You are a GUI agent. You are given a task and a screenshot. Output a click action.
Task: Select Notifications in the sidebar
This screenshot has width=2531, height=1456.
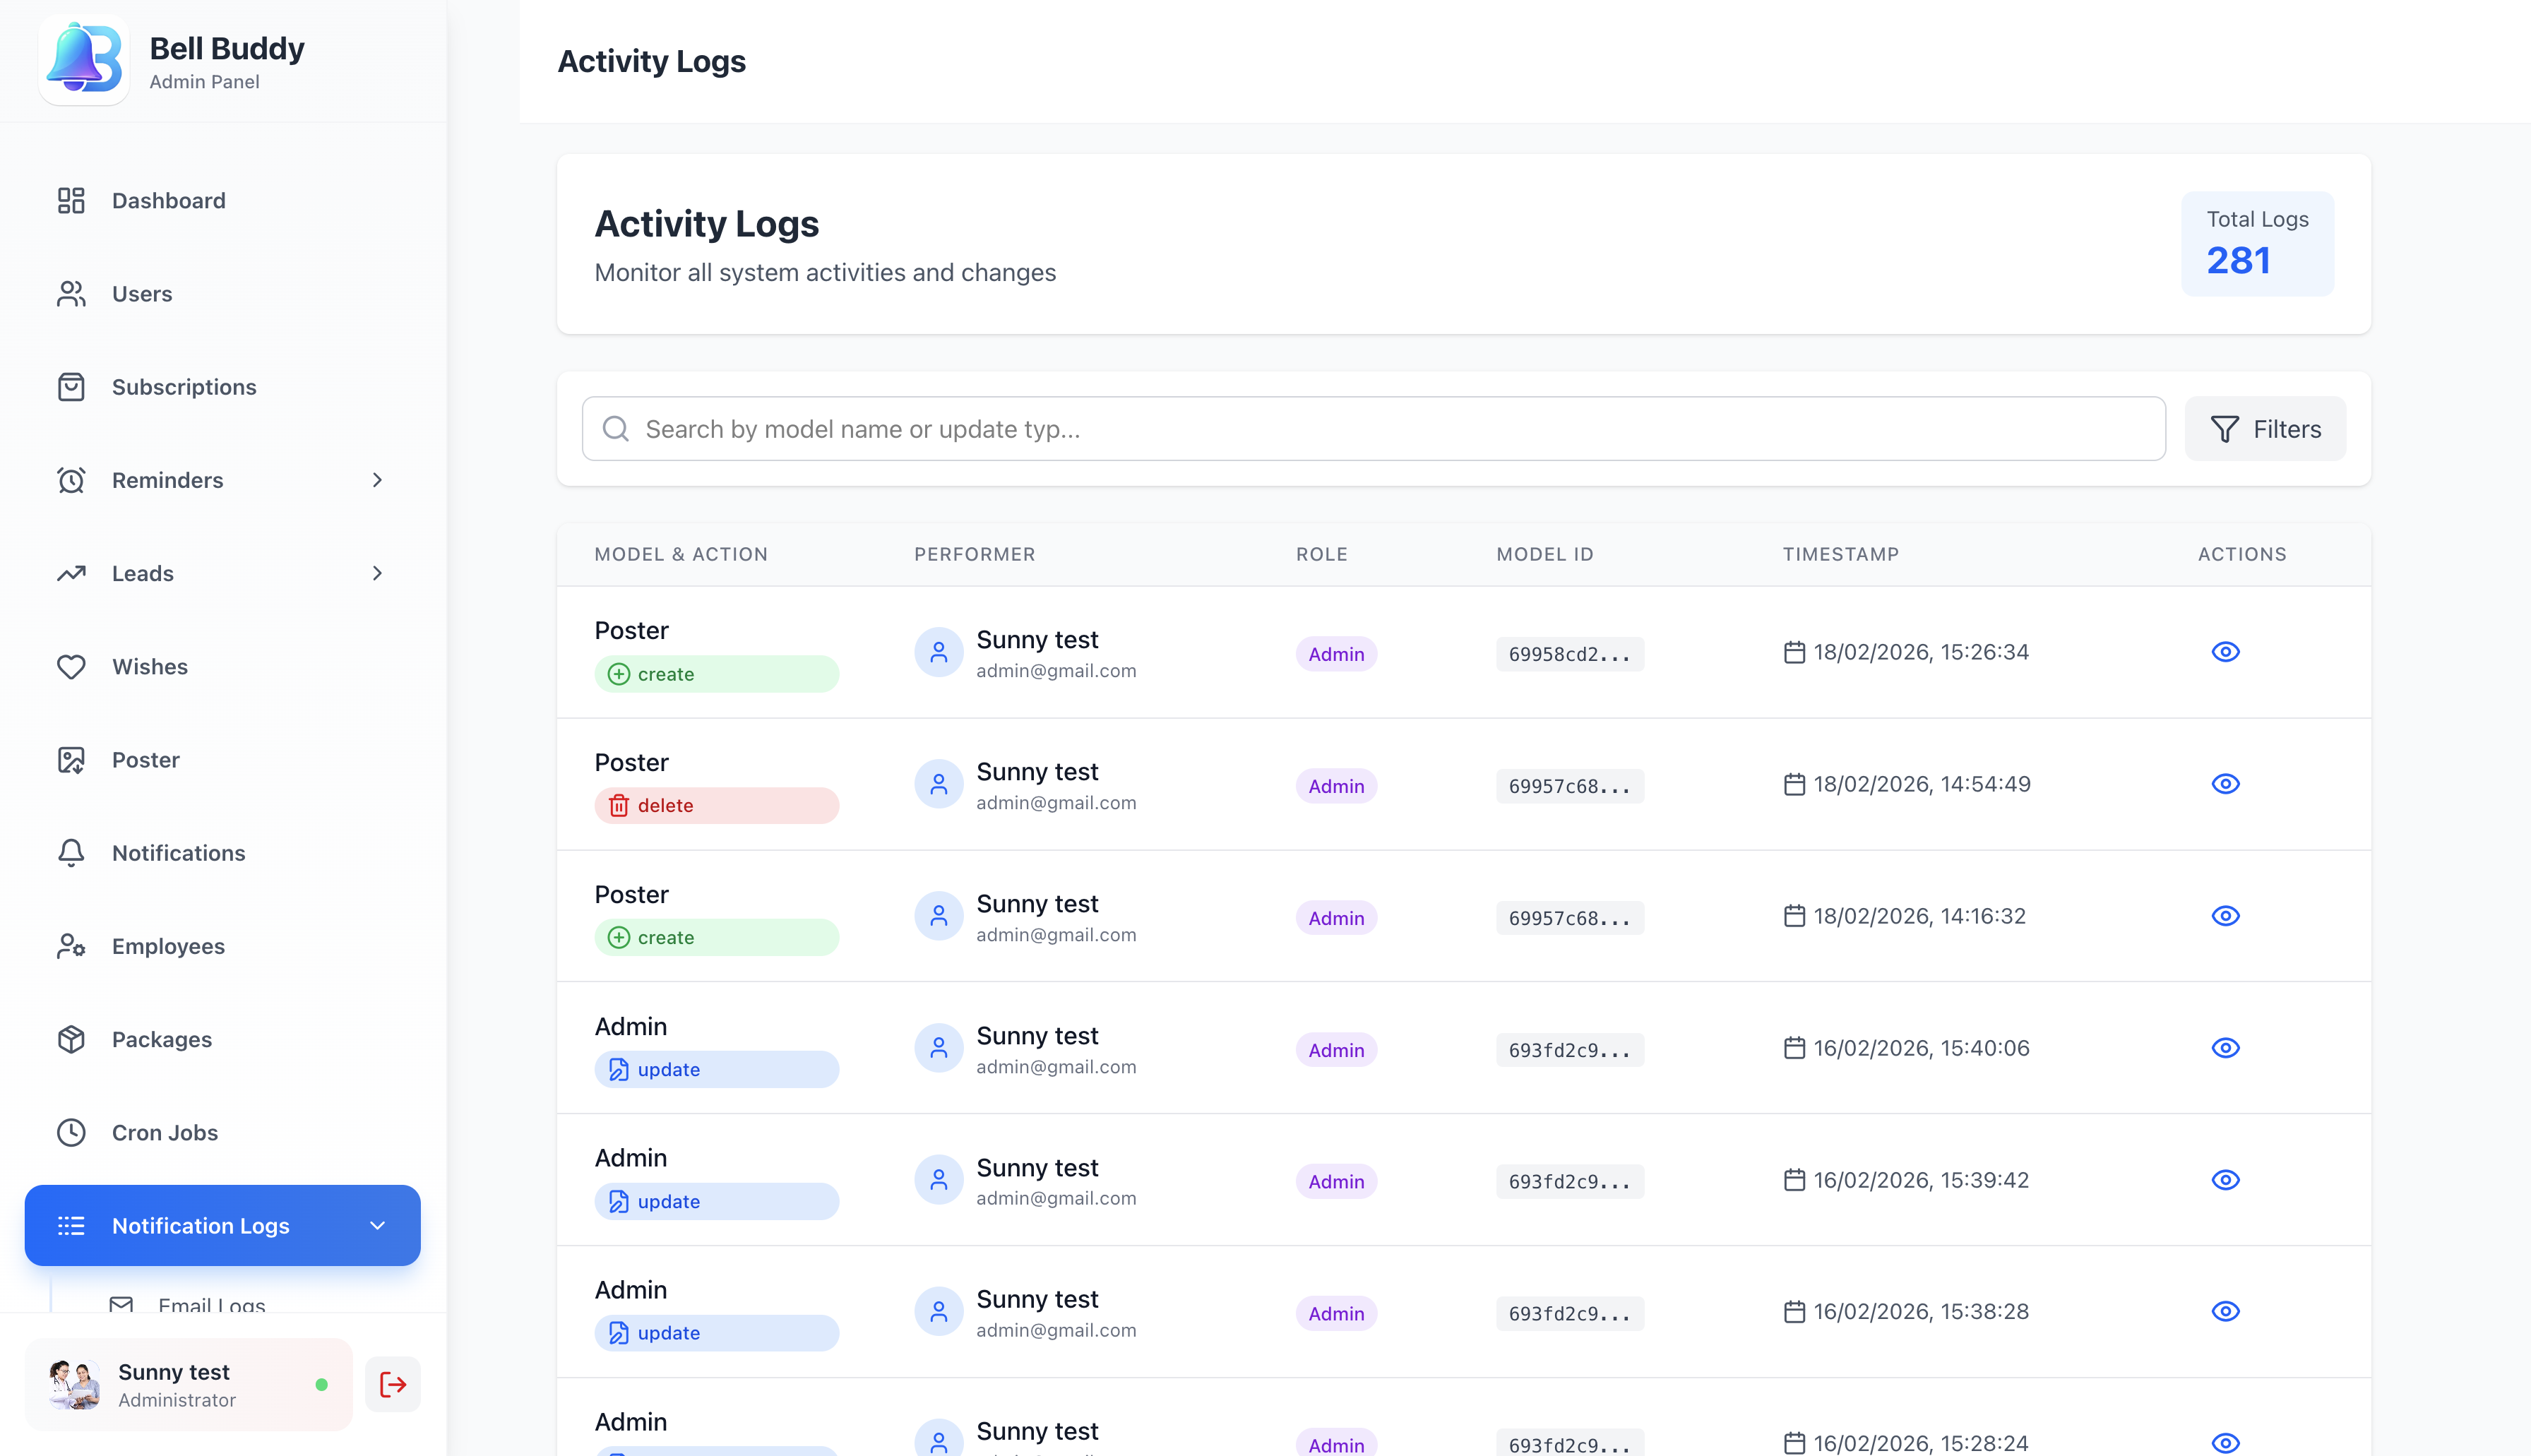(178, 852)
